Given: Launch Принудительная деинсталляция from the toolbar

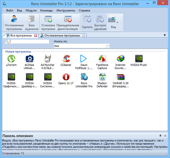Looking at the screenshot, I should [68, 23].
